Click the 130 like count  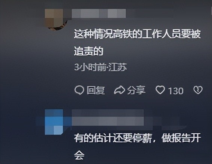coord(176,91)
